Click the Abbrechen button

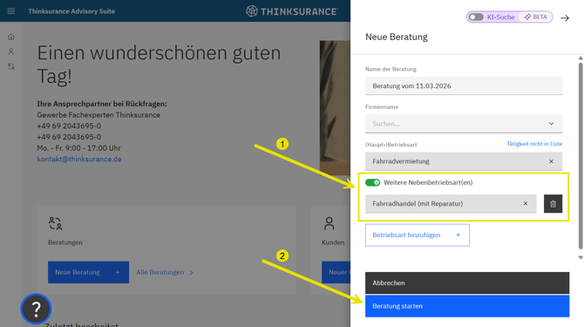[467, 283]
